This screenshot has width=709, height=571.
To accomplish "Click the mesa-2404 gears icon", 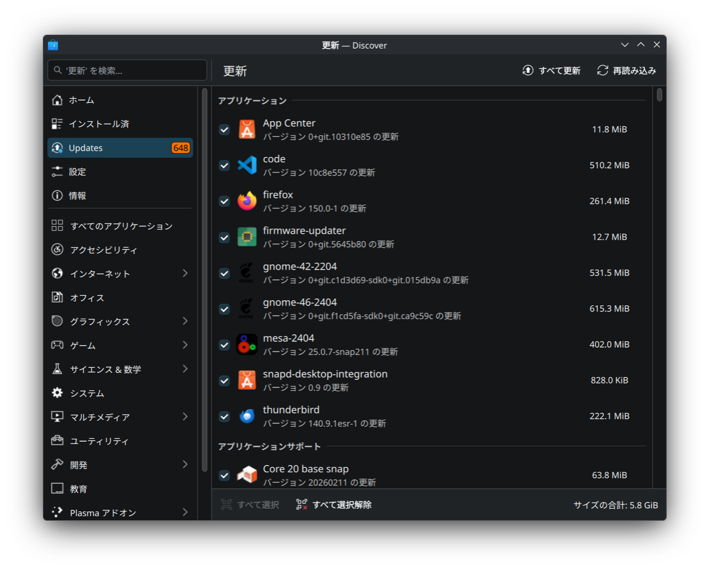I will point(247,344).
